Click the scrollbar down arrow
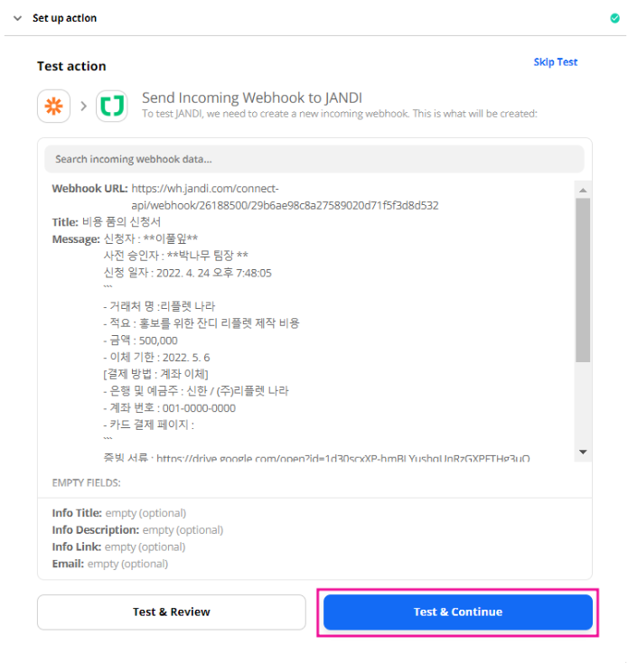This screenshot has height=663, width=628. pos(583,452)
